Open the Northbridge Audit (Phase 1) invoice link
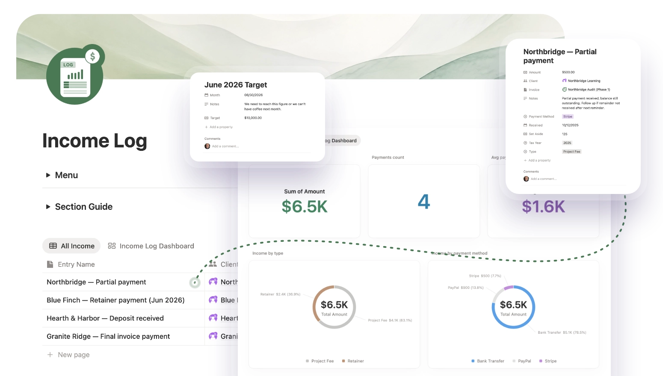This screenshot has width=663, height=376. point(586,90)
